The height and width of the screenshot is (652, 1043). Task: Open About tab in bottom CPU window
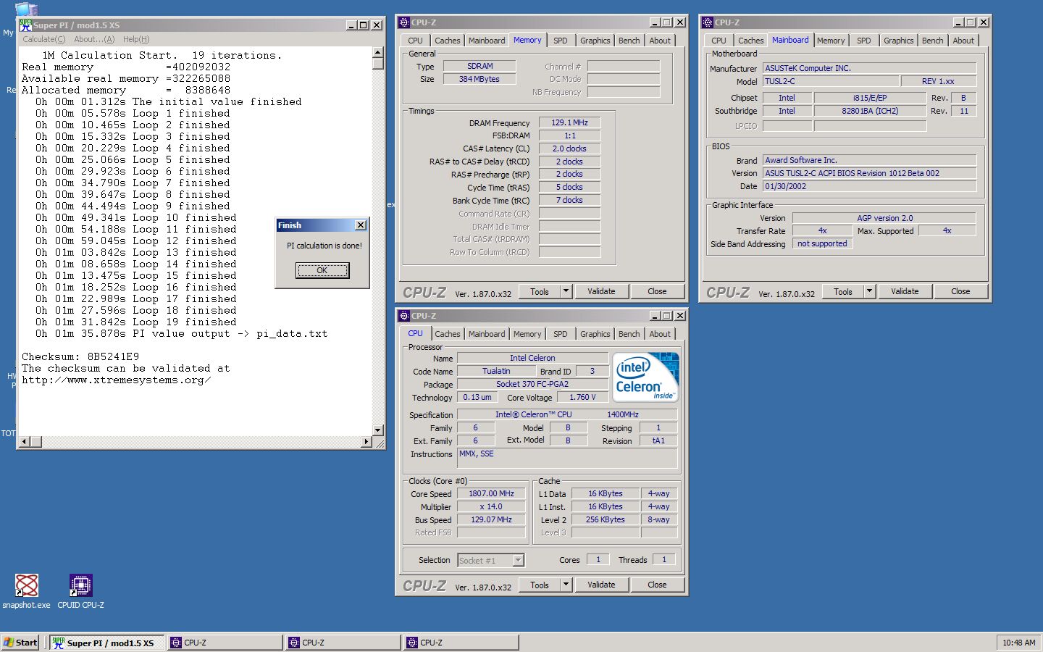[660, 334]
